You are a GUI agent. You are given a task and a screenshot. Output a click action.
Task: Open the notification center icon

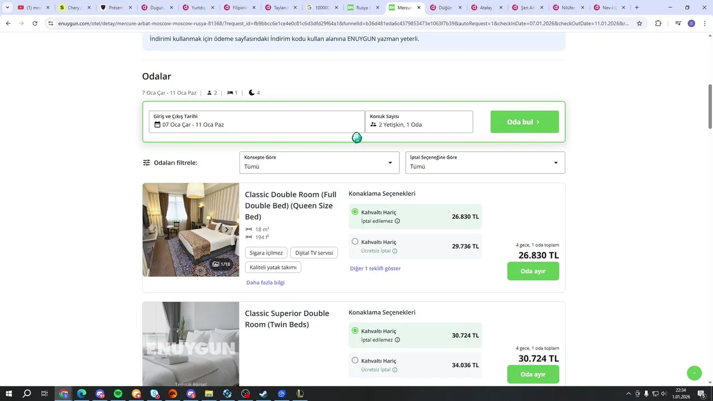pyautogui.click(x=701, y=394)
